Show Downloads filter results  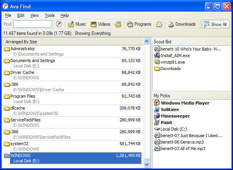pos(182,24)
